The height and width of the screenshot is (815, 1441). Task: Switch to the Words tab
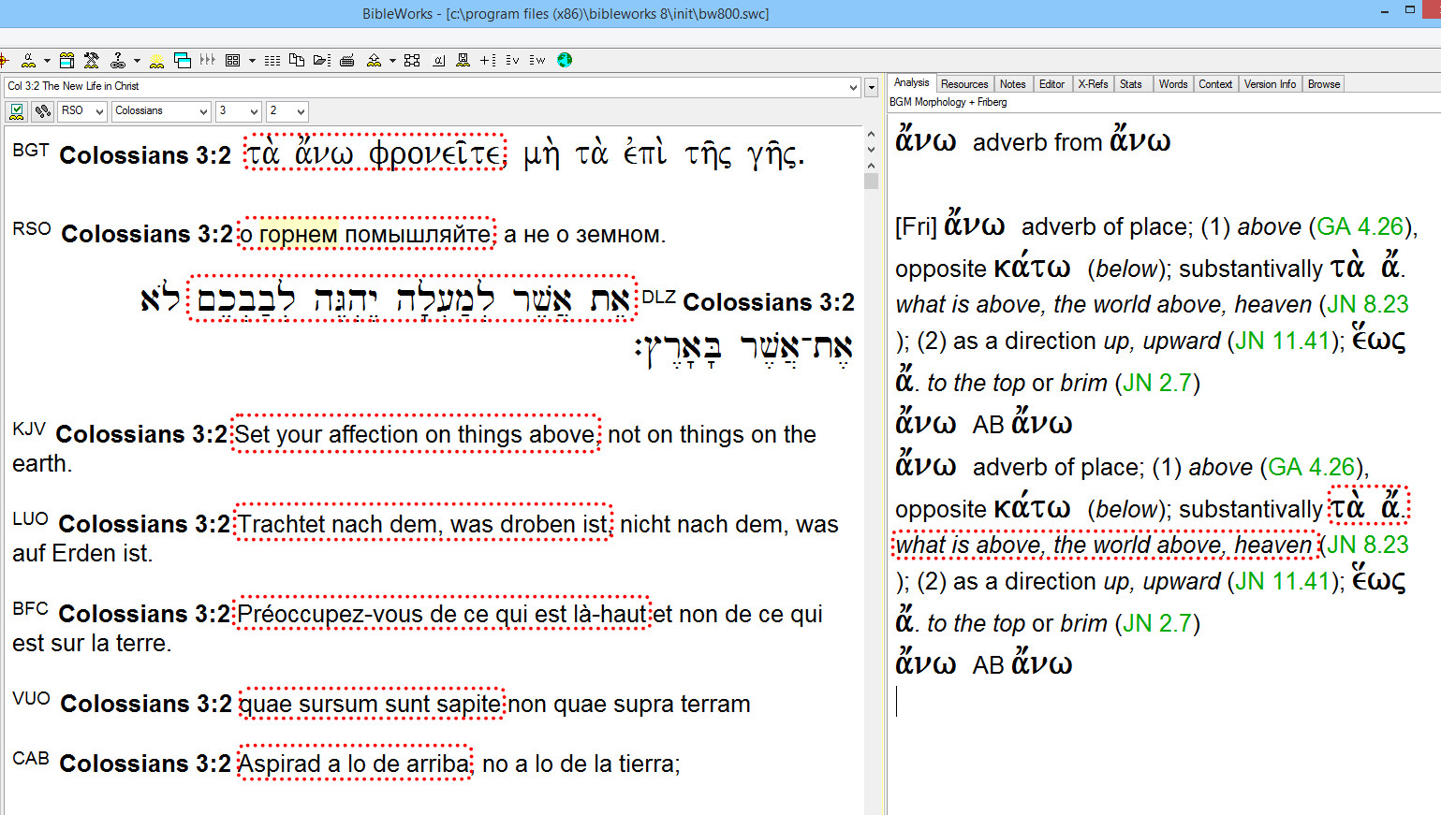pyautogui.click(x=1172, y=84)
